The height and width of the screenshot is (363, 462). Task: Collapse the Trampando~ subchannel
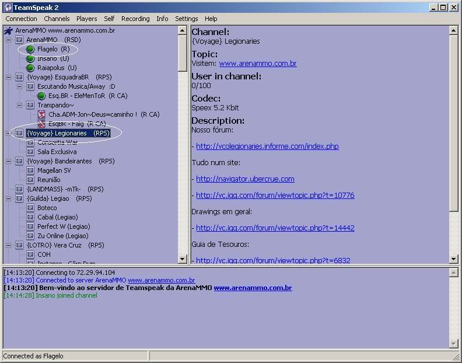tap(19, 105)
